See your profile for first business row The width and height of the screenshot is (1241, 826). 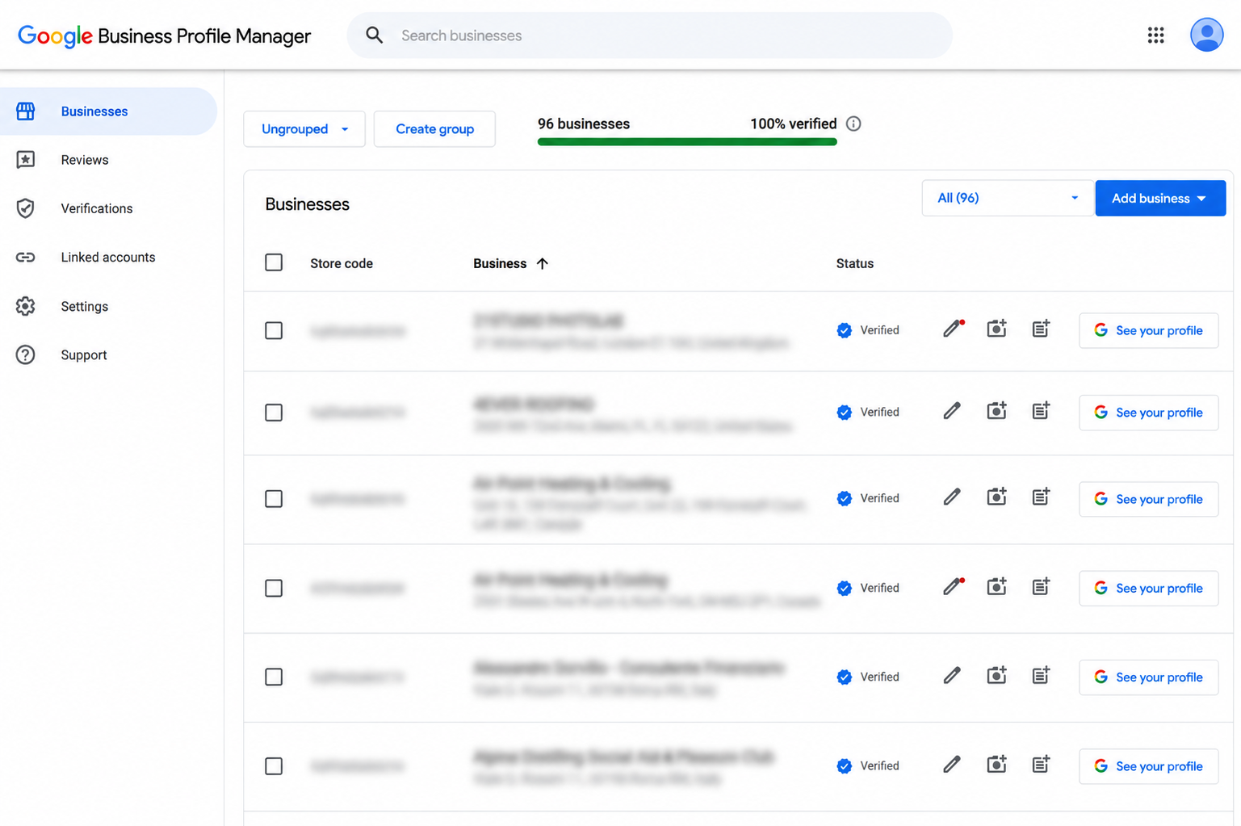point(1148,330)
